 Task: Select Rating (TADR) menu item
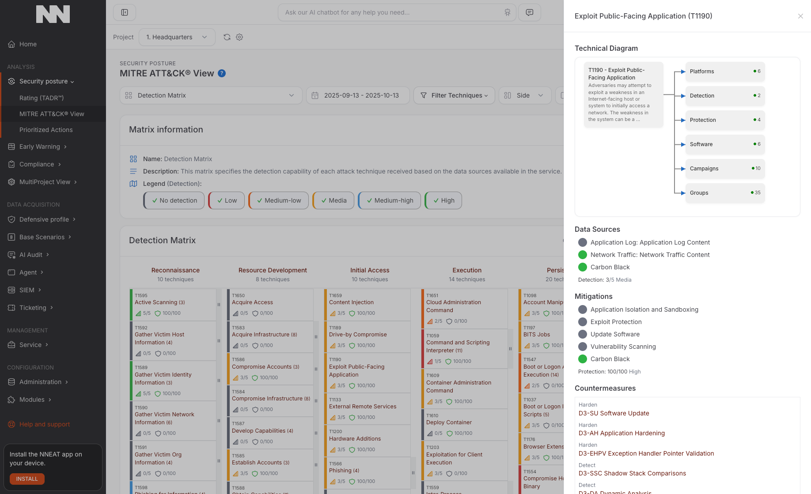(42, 98)
